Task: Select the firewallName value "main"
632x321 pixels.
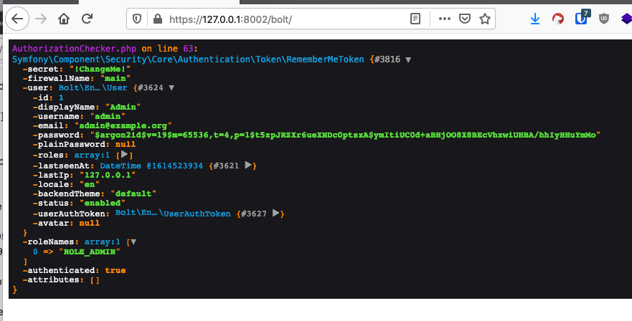Action: [115, 78]
